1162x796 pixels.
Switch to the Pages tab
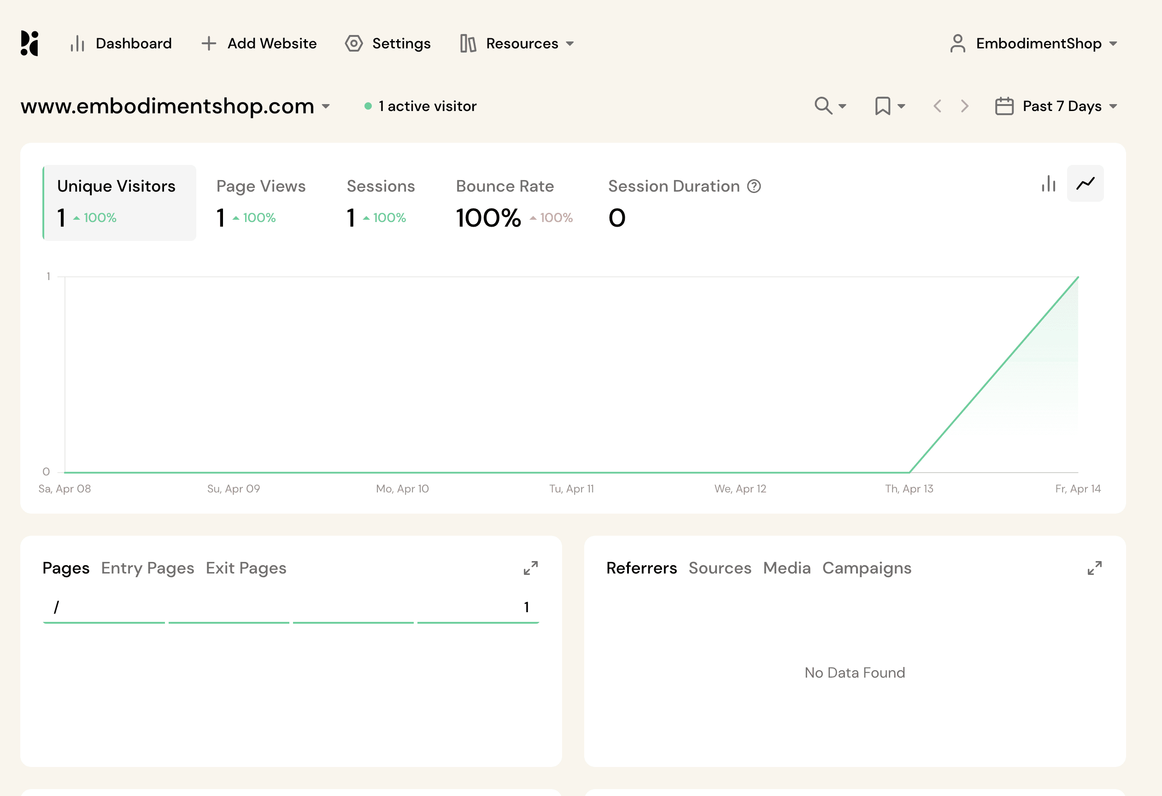click(x=66, y=568)
